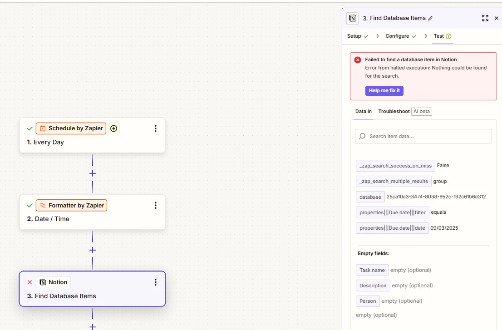Select the Data in tab
Viewport: 502px width, 330px height.
(x=364, y=111)
